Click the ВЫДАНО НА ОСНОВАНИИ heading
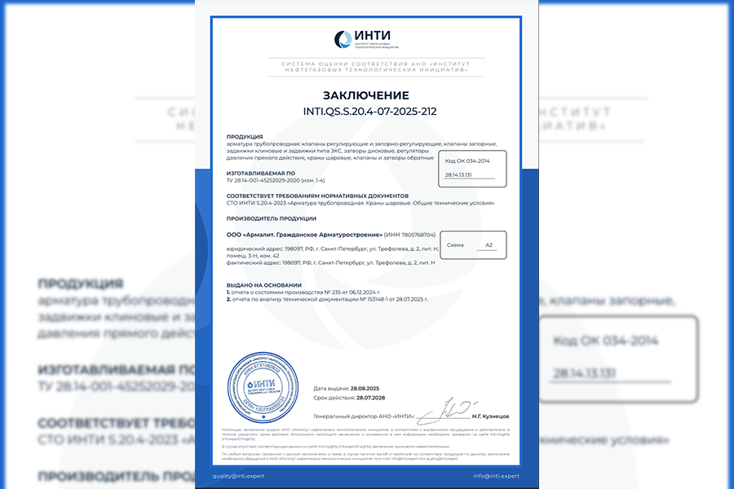Image resolution: width=734 pixels, height=489 pixels. click(269, 284)
